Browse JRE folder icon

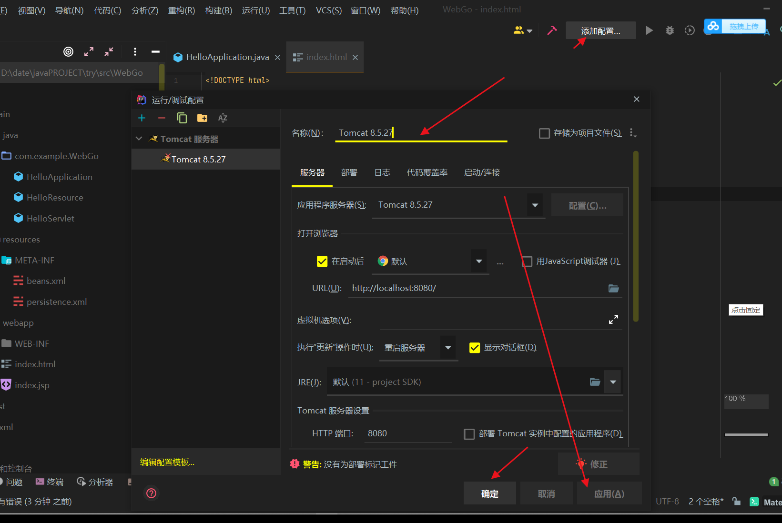click(x=595, y=382)
